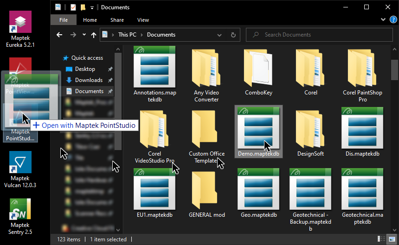
Task: Click the Help question mark icon
Action: tap(394, 20)
